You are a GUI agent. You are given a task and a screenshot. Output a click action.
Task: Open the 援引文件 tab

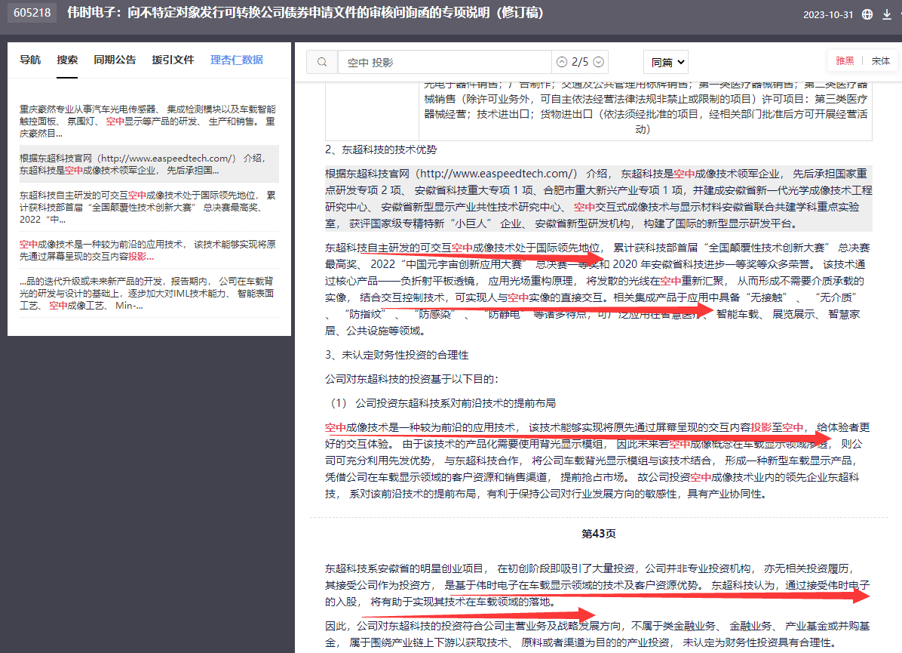(x=173, y=60)
